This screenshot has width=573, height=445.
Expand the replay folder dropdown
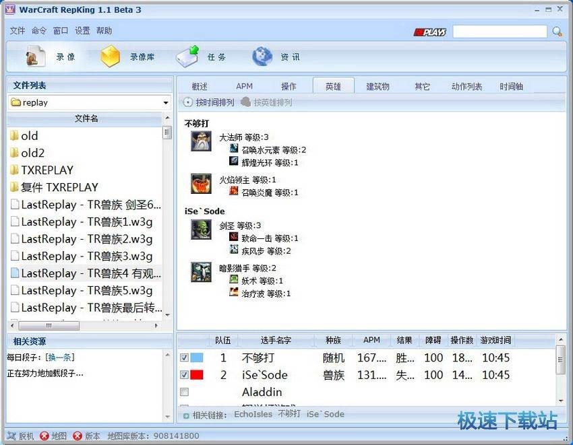(x=166, y=103)
